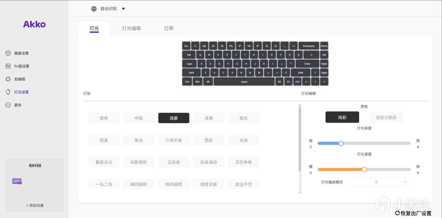Choose the 光波 effect
This screenshot has width=442, height=218.
pyautogui.click(x=244, y=140)
